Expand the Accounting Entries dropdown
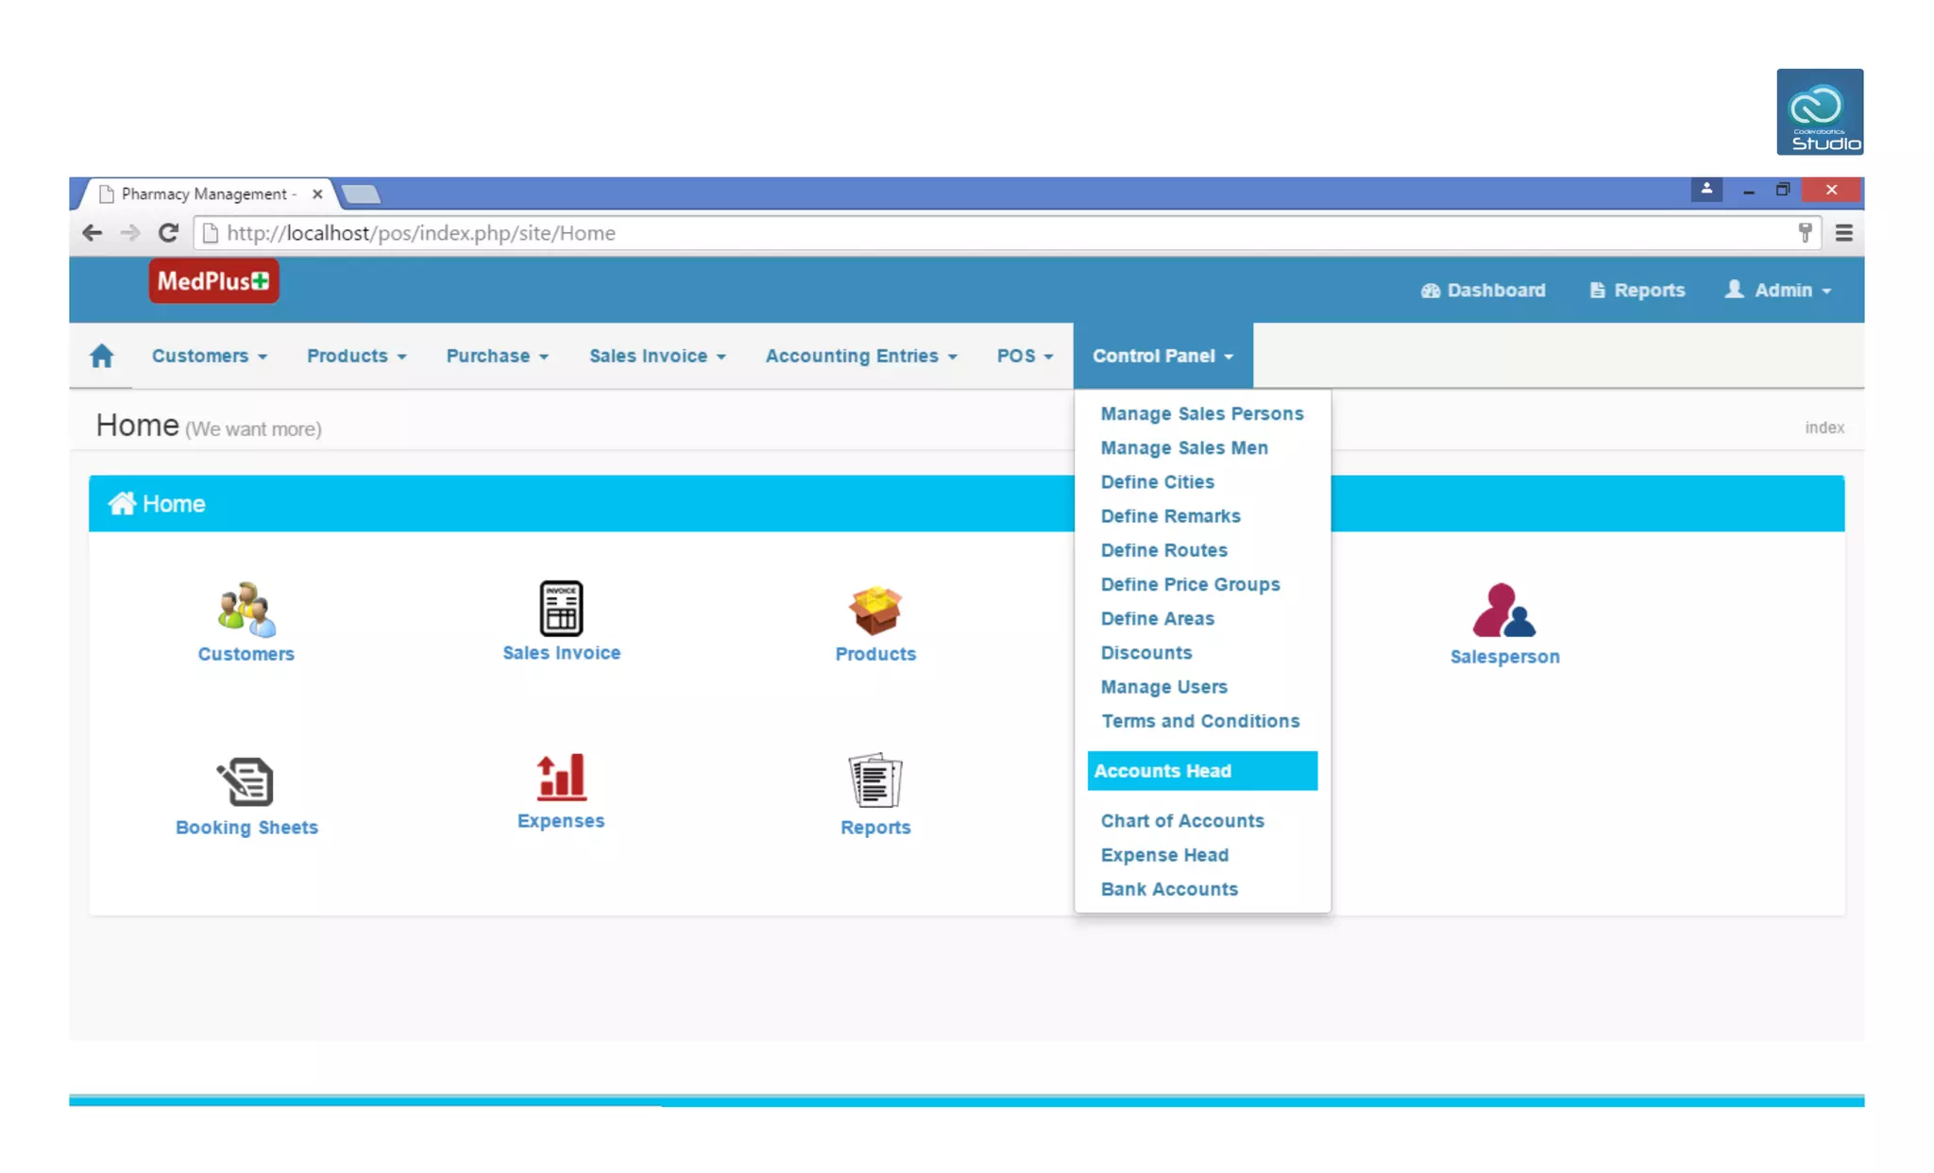The image size is (1934, 1173). [x=860, y=356]
